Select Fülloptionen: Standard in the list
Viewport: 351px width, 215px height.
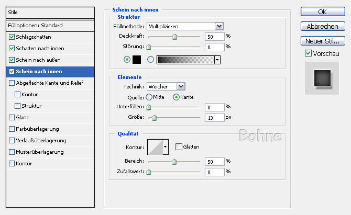36,25
